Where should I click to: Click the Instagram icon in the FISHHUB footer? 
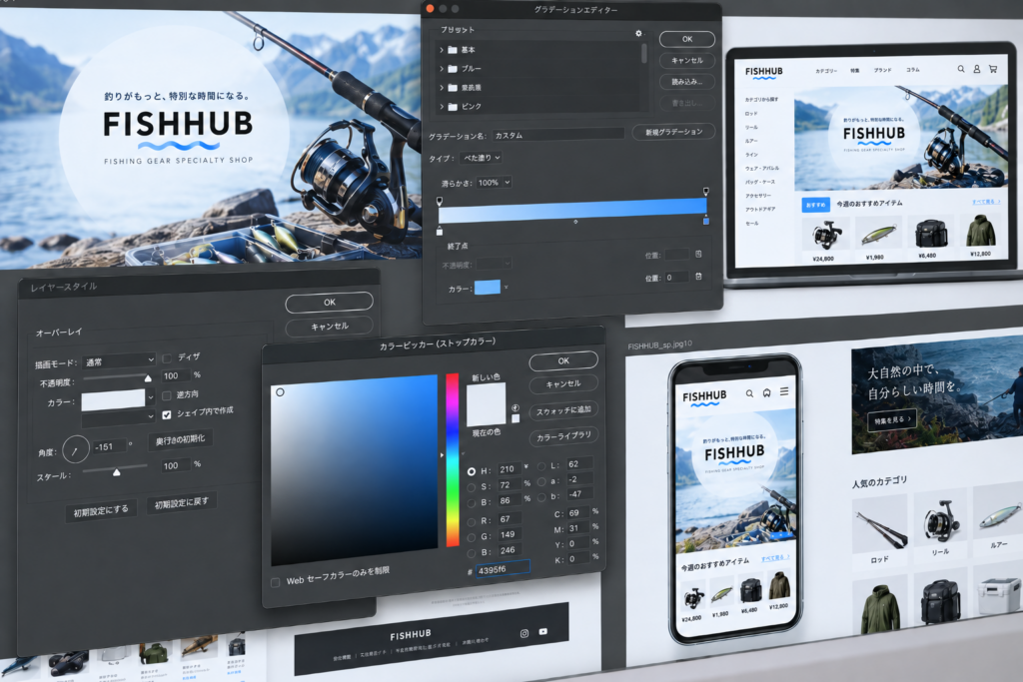(x=523, y=633)
